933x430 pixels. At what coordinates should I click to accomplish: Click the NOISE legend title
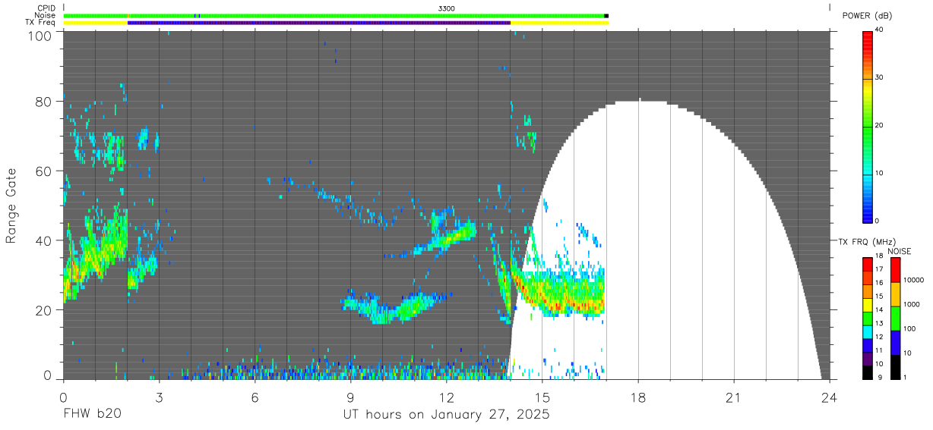tap(898, 251)
